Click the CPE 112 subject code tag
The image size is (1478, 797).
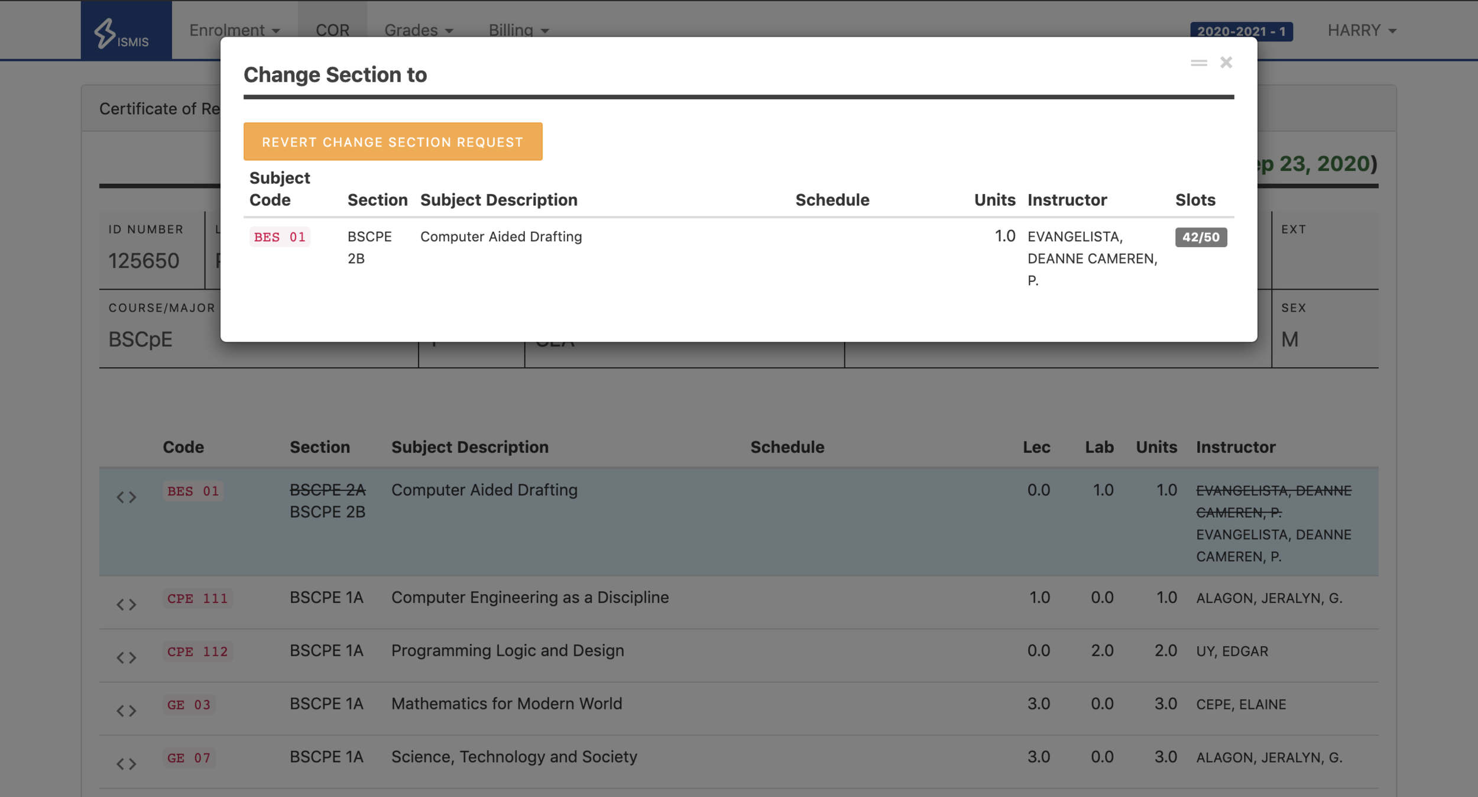(x=197, y=652)
